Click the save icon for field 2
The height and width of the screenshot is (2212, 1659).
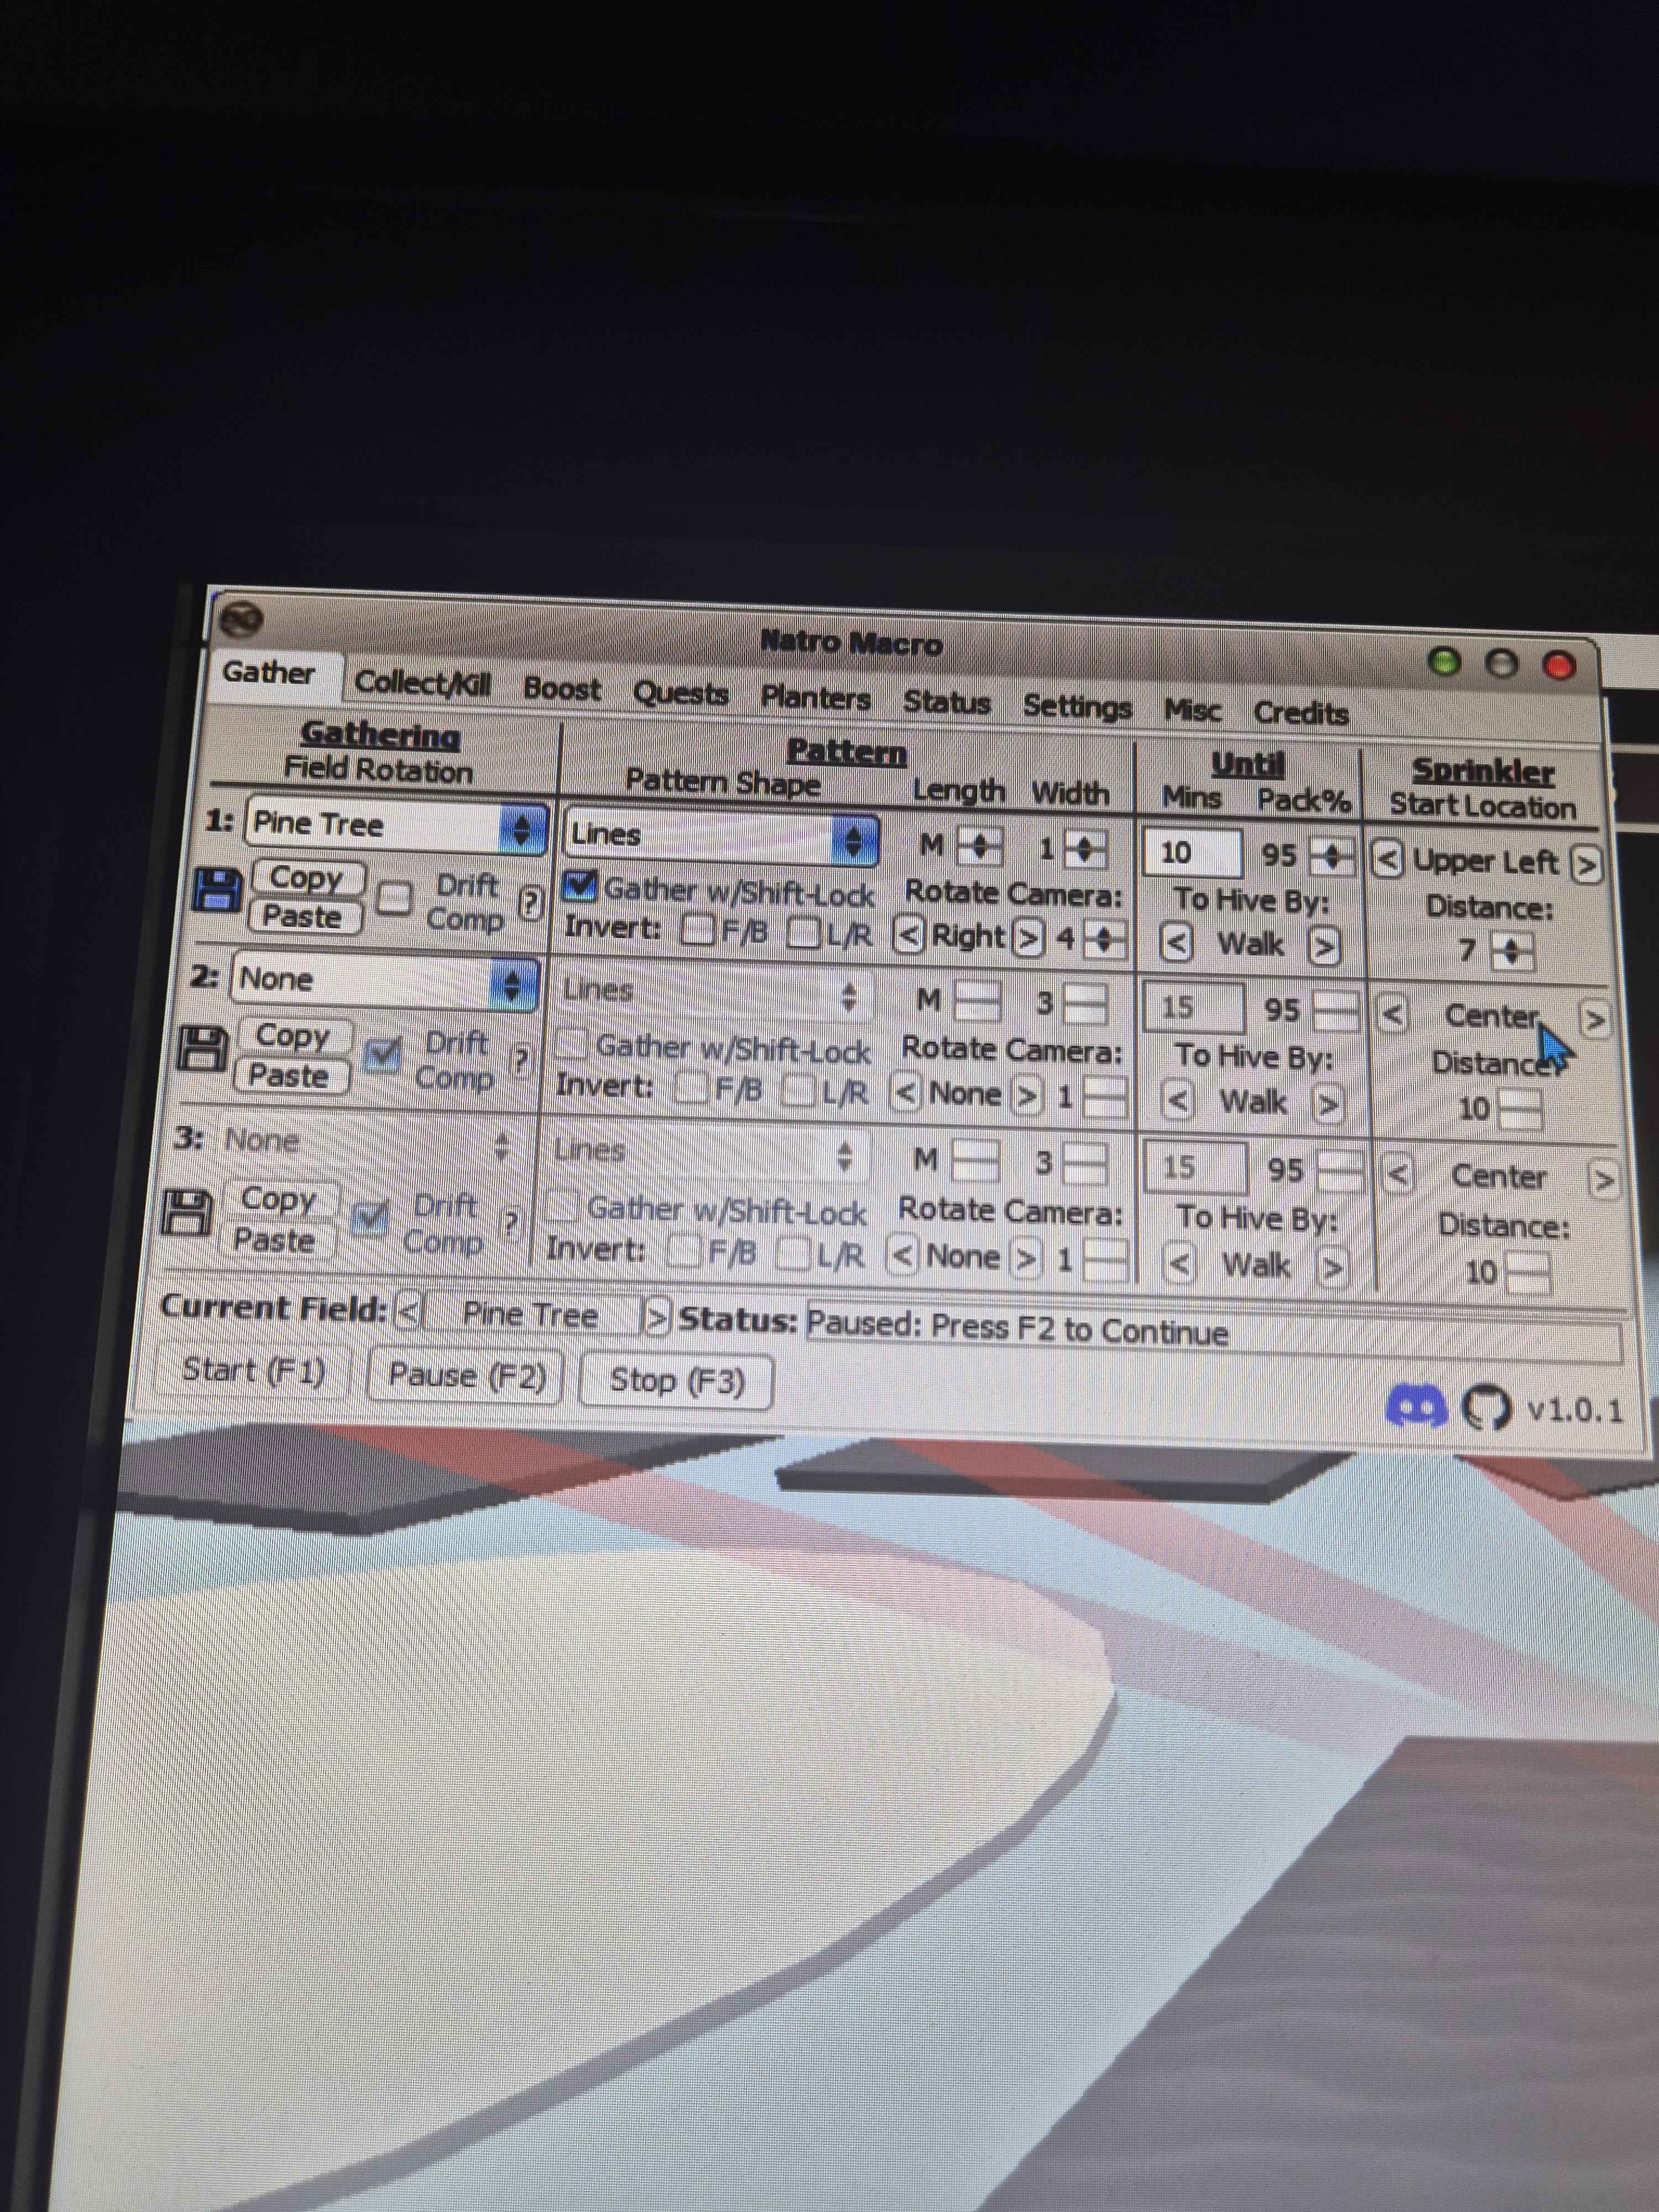click(202, 1049)
